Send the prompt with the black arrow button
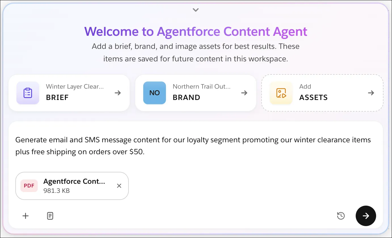 pos(366,216)
